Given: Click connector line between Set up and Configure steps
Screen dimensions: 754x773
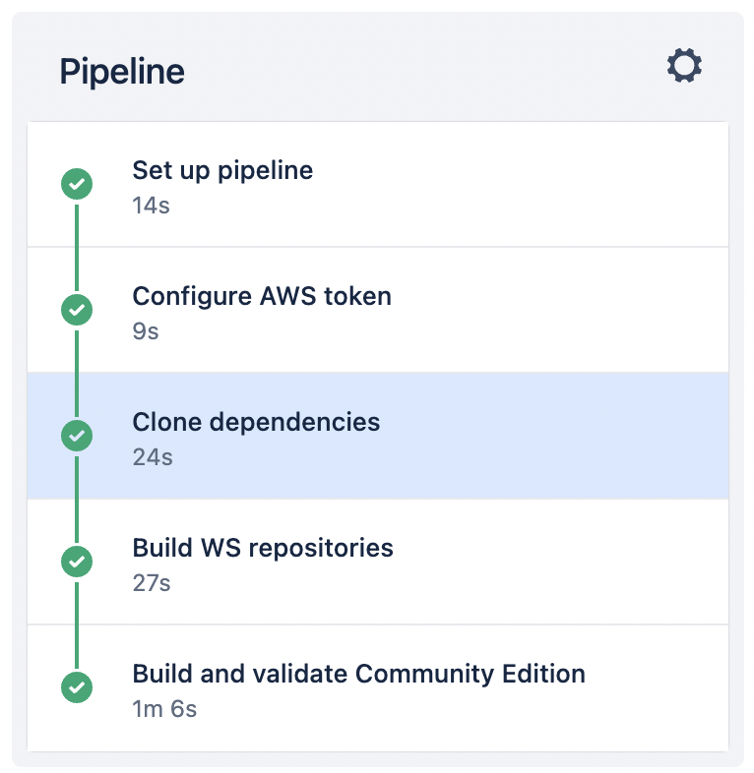Looking at the screenshot, I should tap(77, 248).
